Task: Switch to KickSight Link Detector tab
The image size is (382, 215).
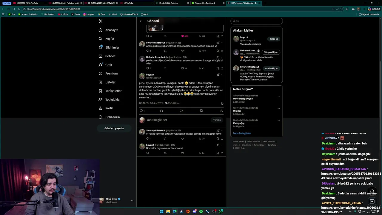Action: [172, 3]
